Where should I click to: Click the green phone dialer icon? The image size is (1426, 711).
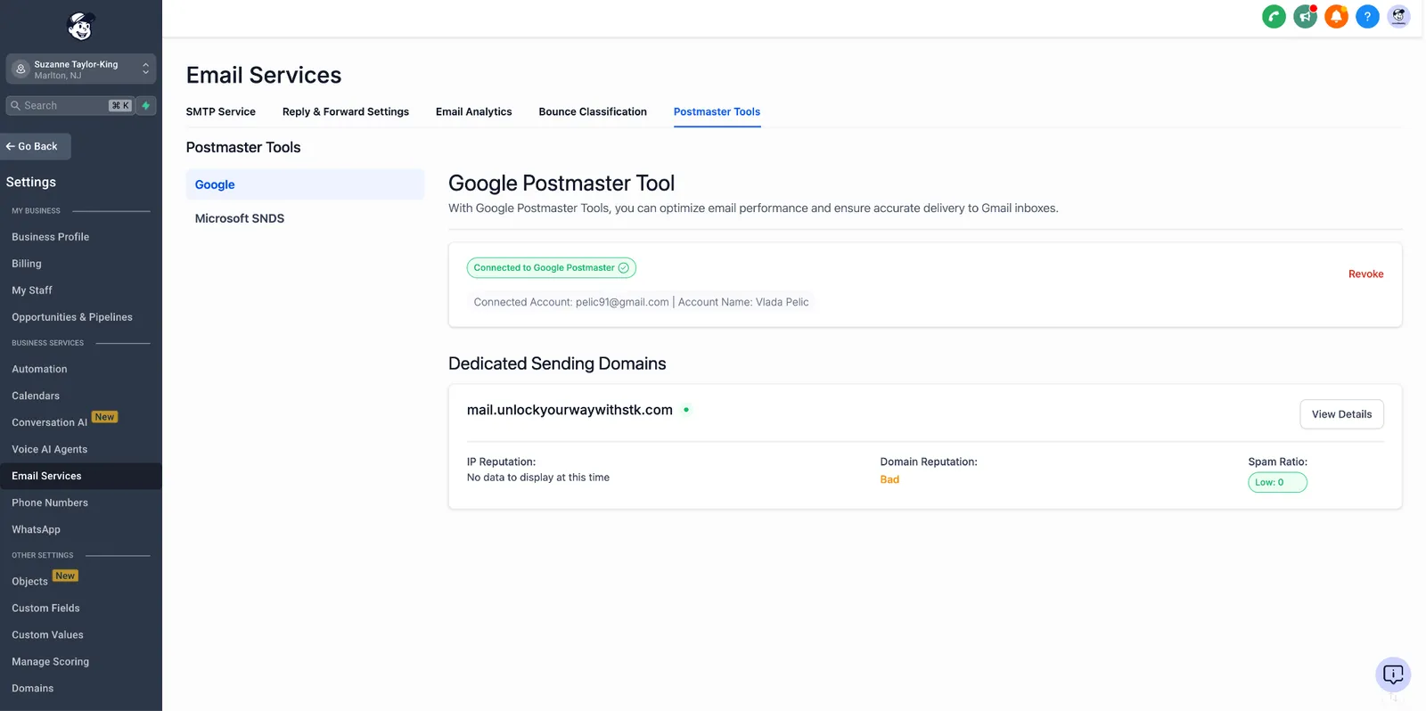(x=1274, y=16)
